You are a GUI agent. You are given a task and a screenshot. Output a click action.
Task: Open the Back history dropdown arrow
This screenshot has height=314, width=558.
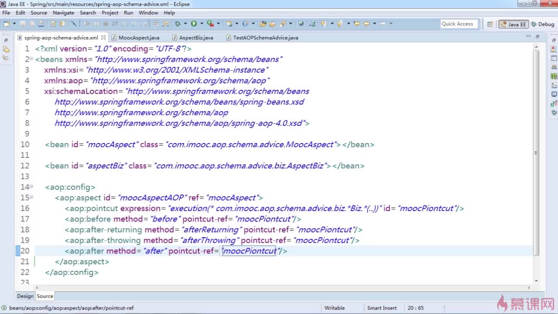pos(374,24)
